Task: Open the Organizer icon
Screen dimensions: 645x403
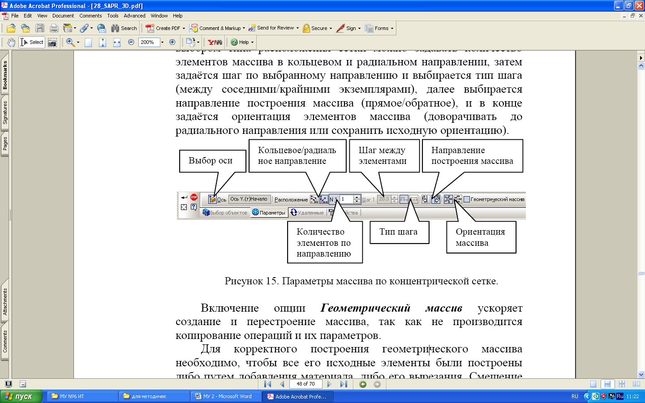Action: (x=67, y=28)
